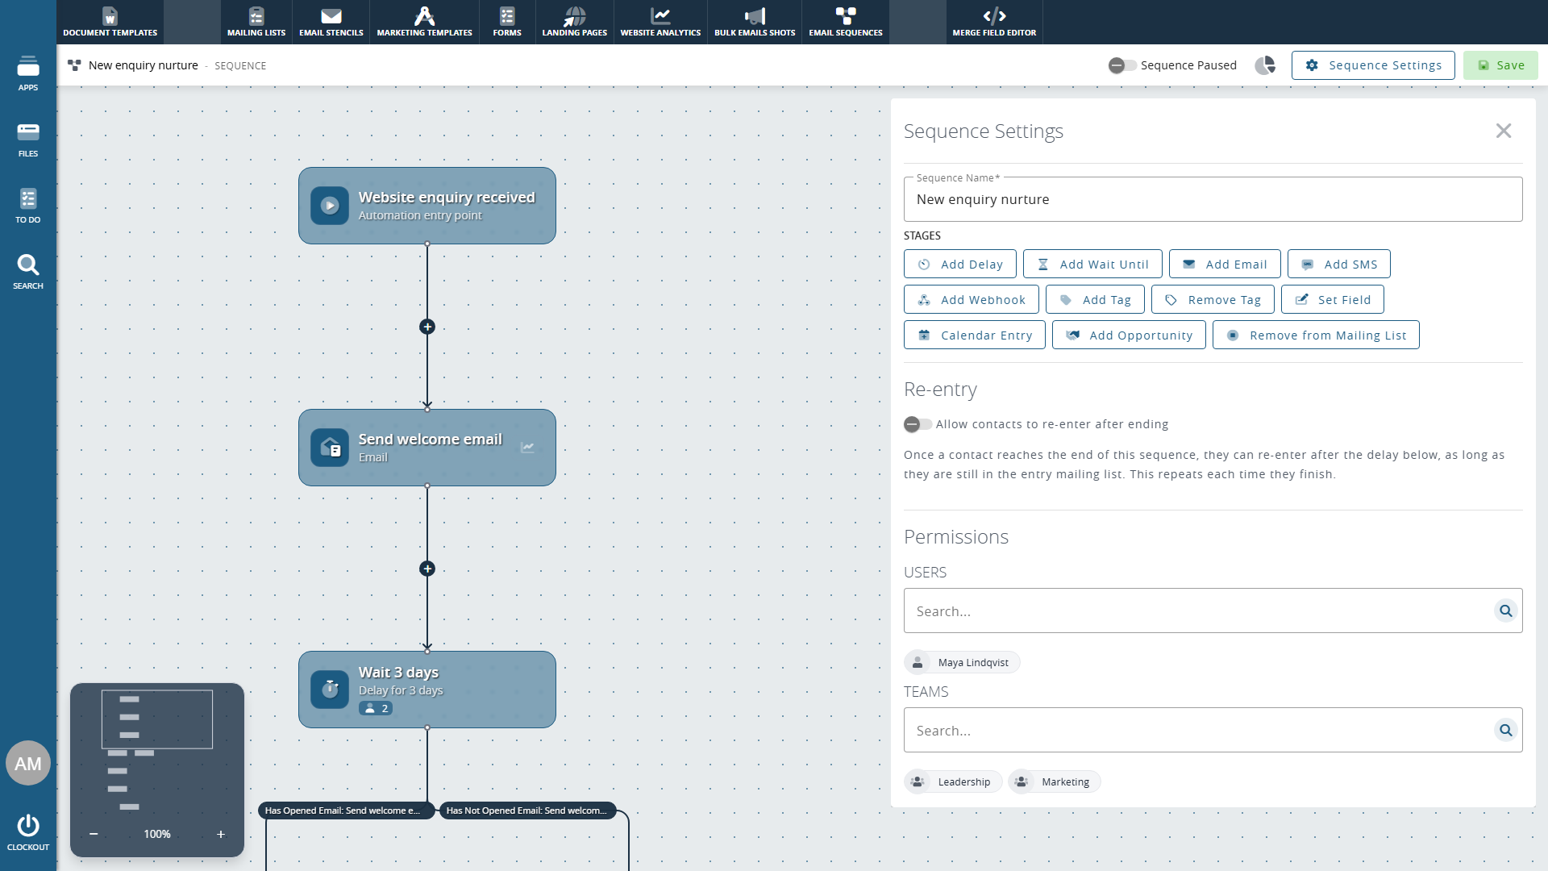Select the Maya Lindqvist user chip
Screen dimensions: 1548x871
pos(962,662)
